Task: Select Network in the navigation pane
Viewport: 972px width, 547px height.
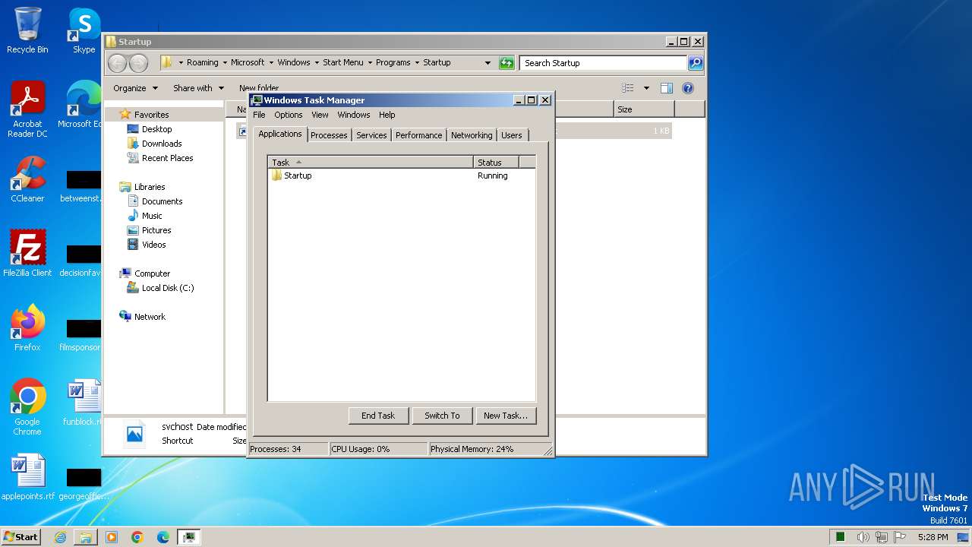Action: 149,317
